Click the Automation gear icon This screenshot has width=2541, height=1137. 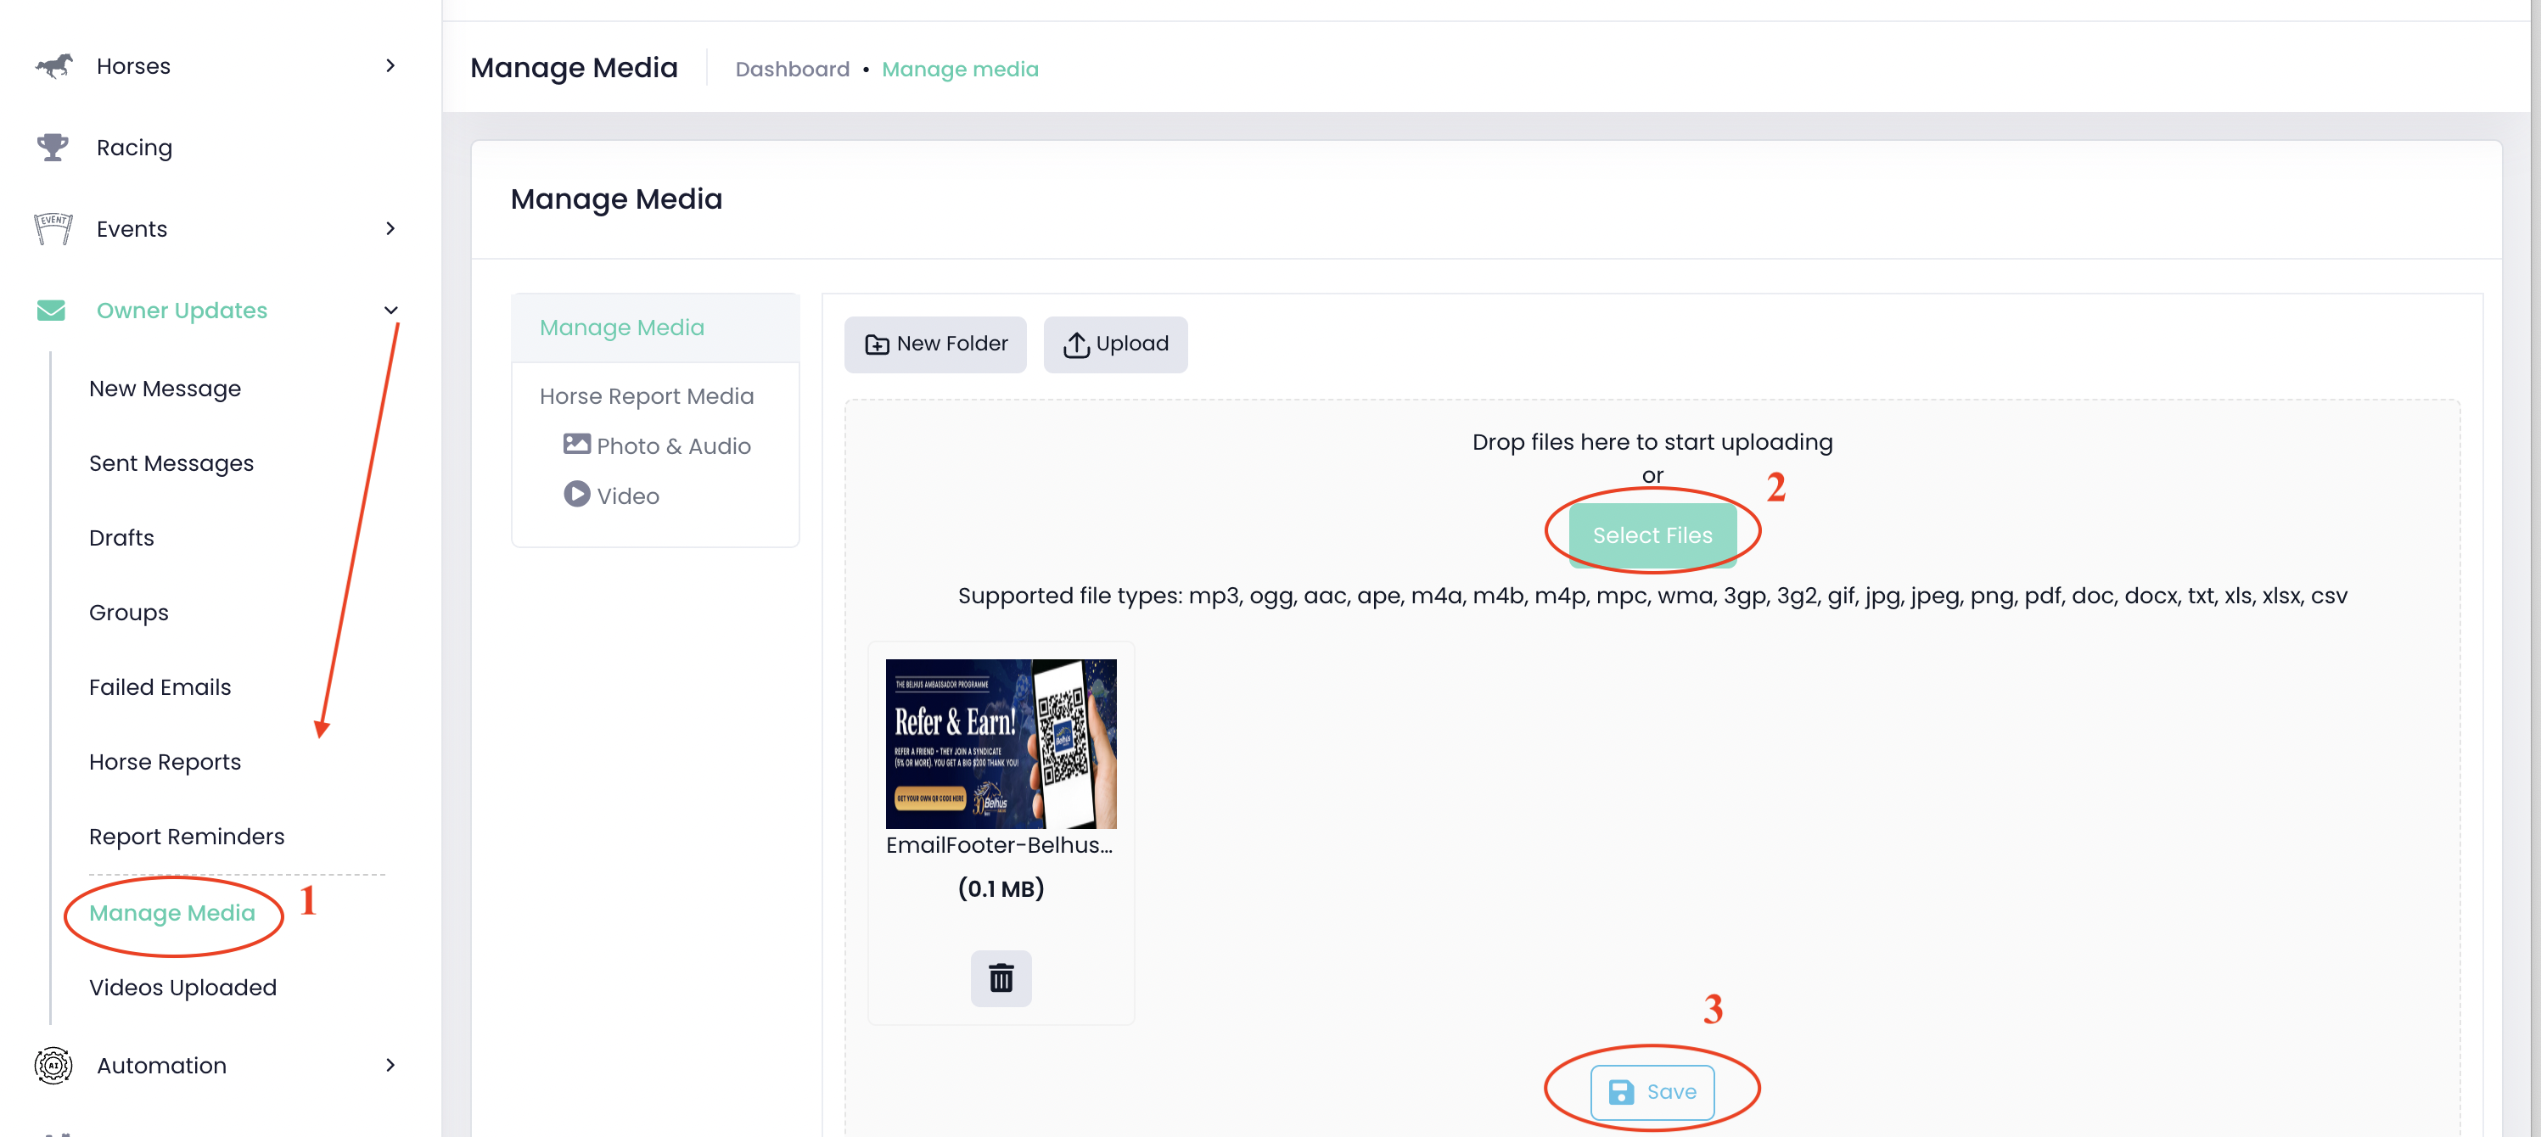pos(53,1065)
